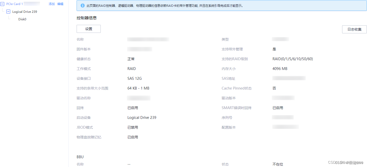Viewport: 367px width, 167px height.
Task: Click the 支持带外管理 是 value
Action: coord(274,49)
